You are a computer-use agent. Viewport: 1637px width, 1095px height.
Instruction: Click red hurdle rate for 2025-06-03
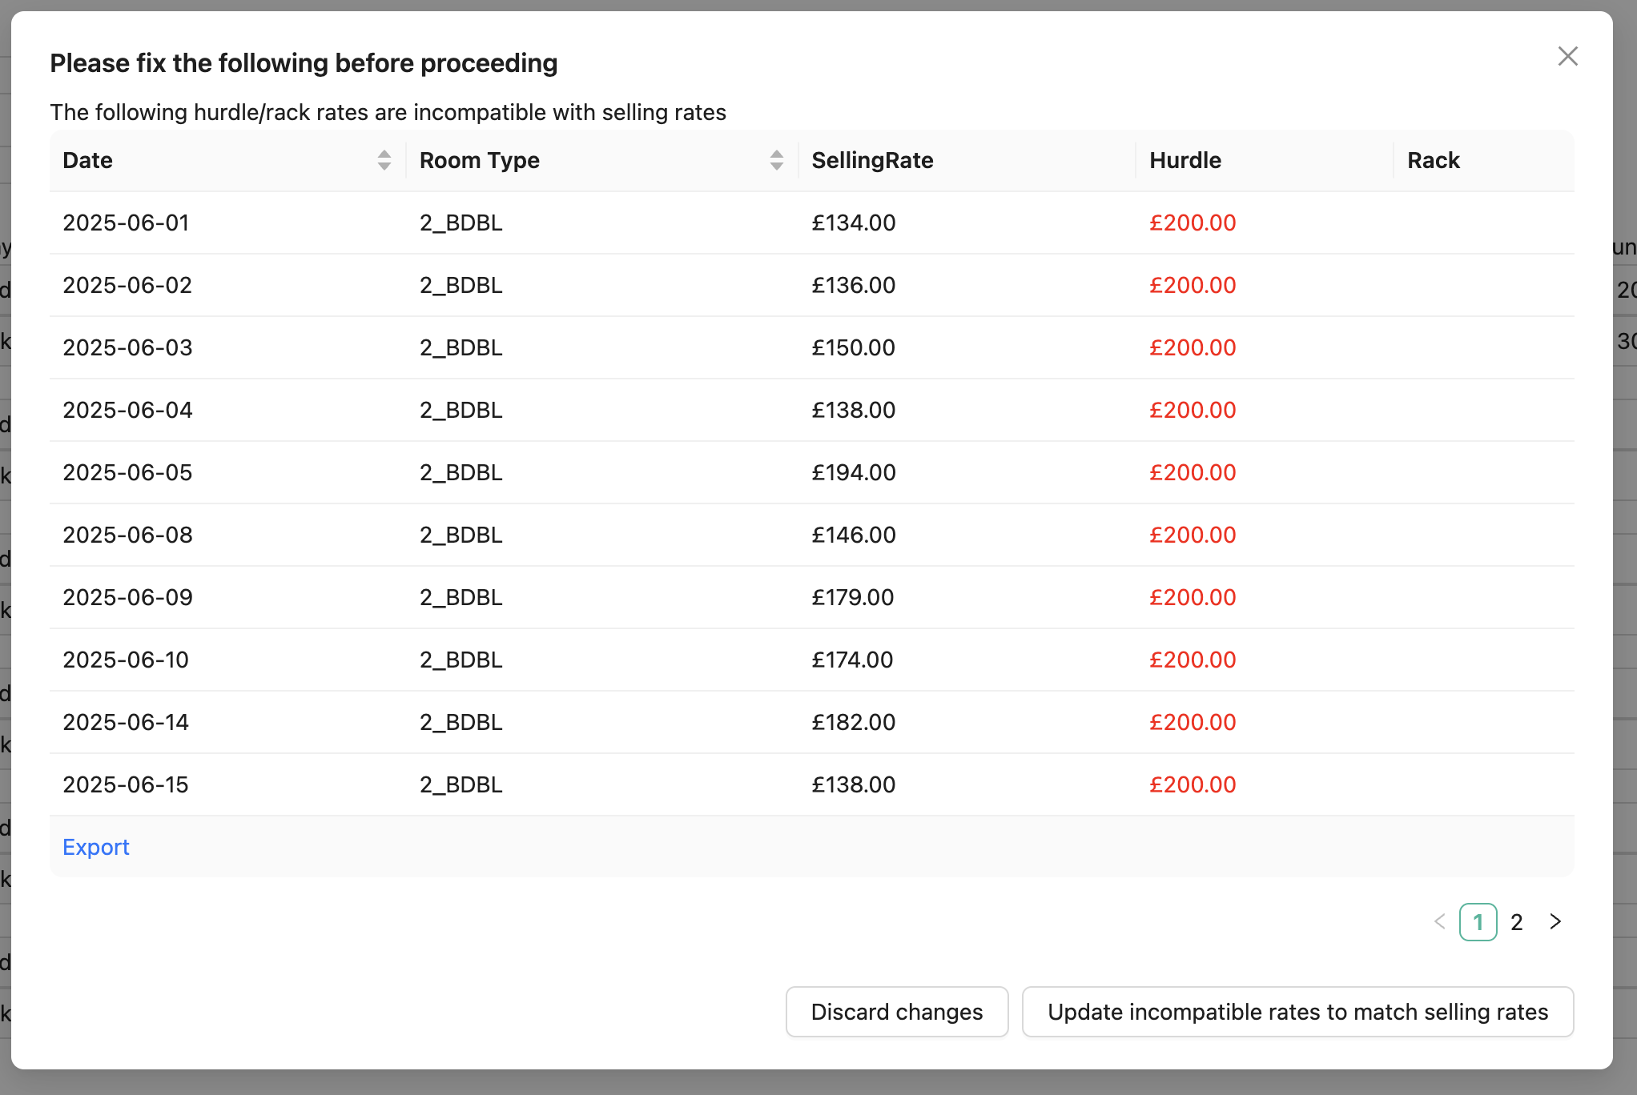coord(1193,347)
